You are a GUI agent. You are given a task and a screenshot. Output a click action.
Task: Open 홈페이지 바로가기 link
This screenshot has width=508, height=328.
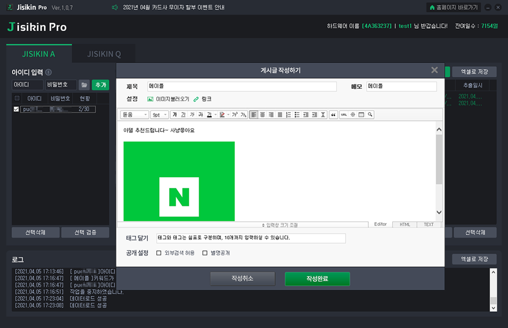click(453, 7)
